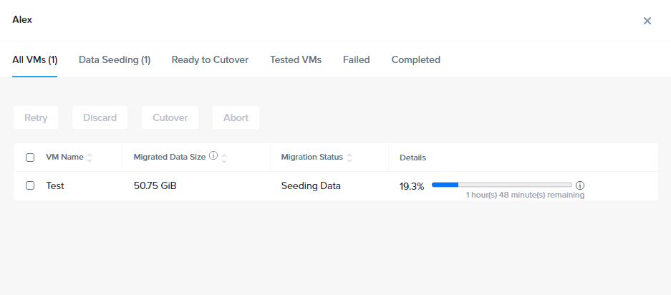This screenshot has width=671, height=295.
Task: Switch to the Data Seeding (1) tab
Action: coord(115,59)
